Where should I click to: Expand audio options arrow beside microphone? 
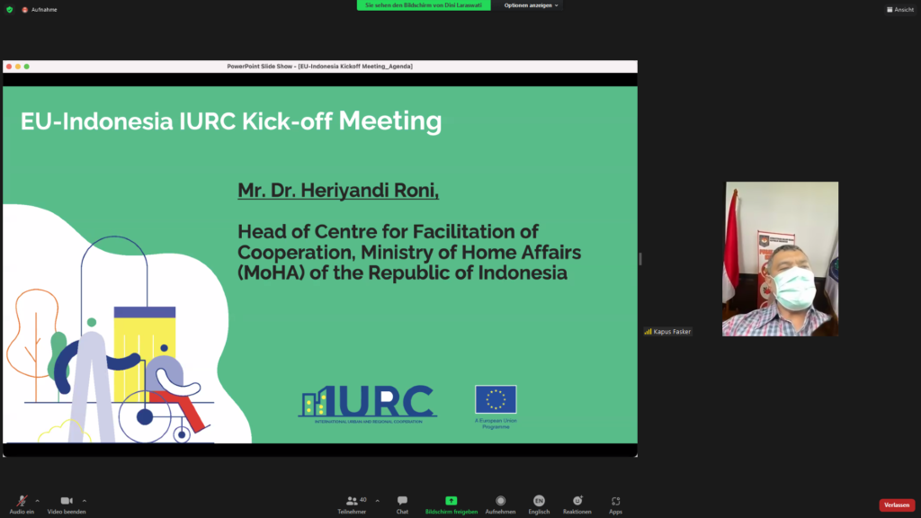[x=37, y=500]
